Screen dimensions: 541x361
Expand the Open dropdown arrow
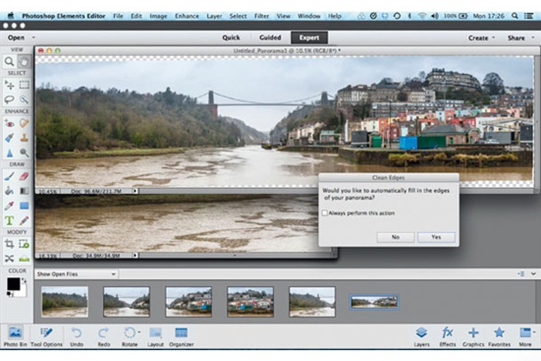tap(32, 37)
